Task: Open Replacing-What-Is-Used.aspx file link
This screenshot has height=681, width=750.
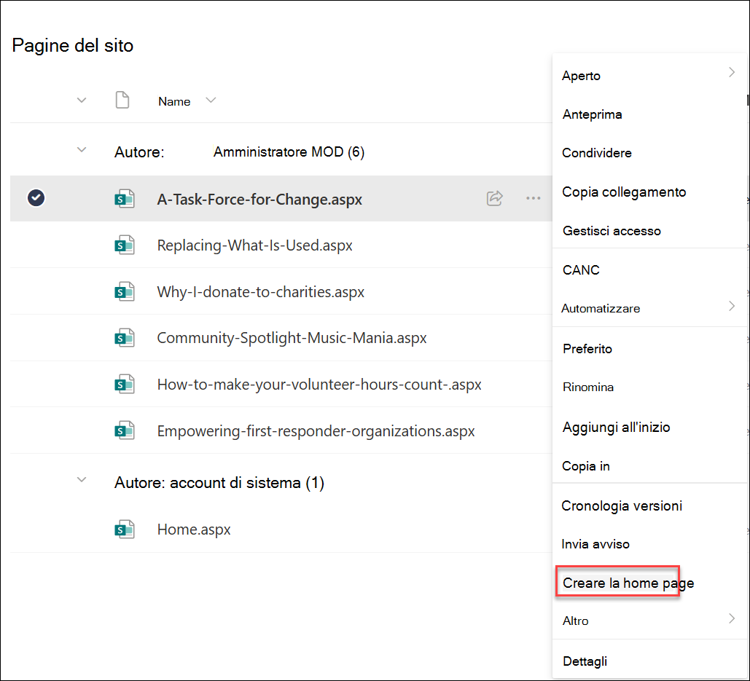Action: click(x=254, y=245)
